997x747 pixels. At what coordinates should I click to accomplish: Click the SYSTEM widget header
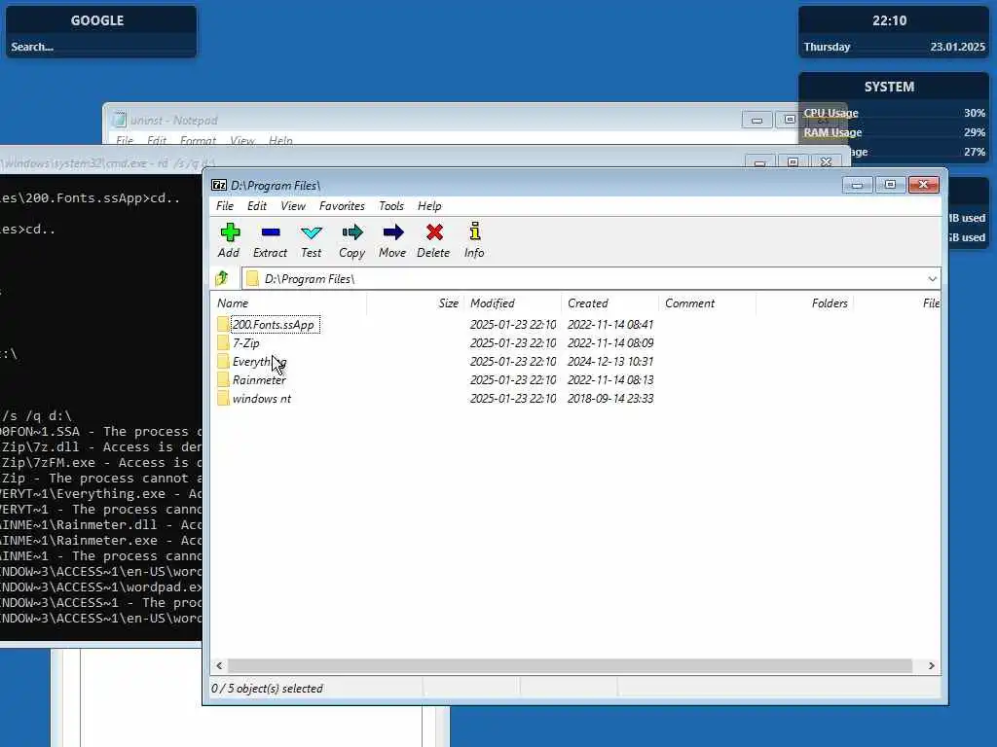pos(889,87)
